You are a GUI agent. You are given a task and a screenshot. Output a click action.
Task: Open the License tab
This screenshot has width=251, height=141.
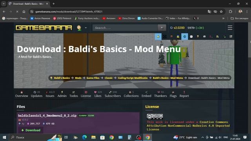point(86,94)
